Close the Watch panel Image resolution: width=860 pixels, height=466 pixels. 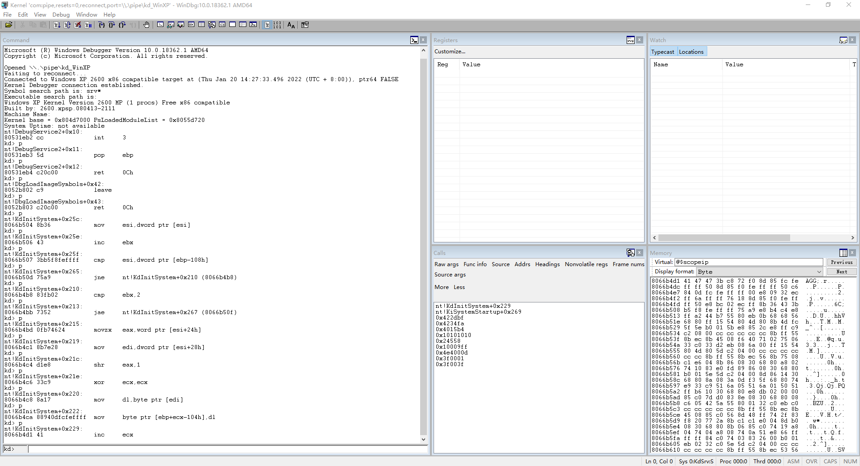tap(852, 40)
